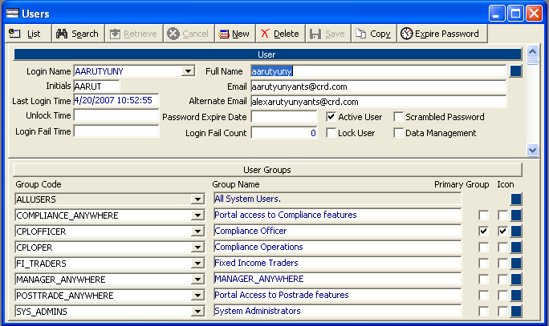Click the User Groups header bar
This screenshot has height=326, width=549.
pyautogui.click(x=267, y=170)
